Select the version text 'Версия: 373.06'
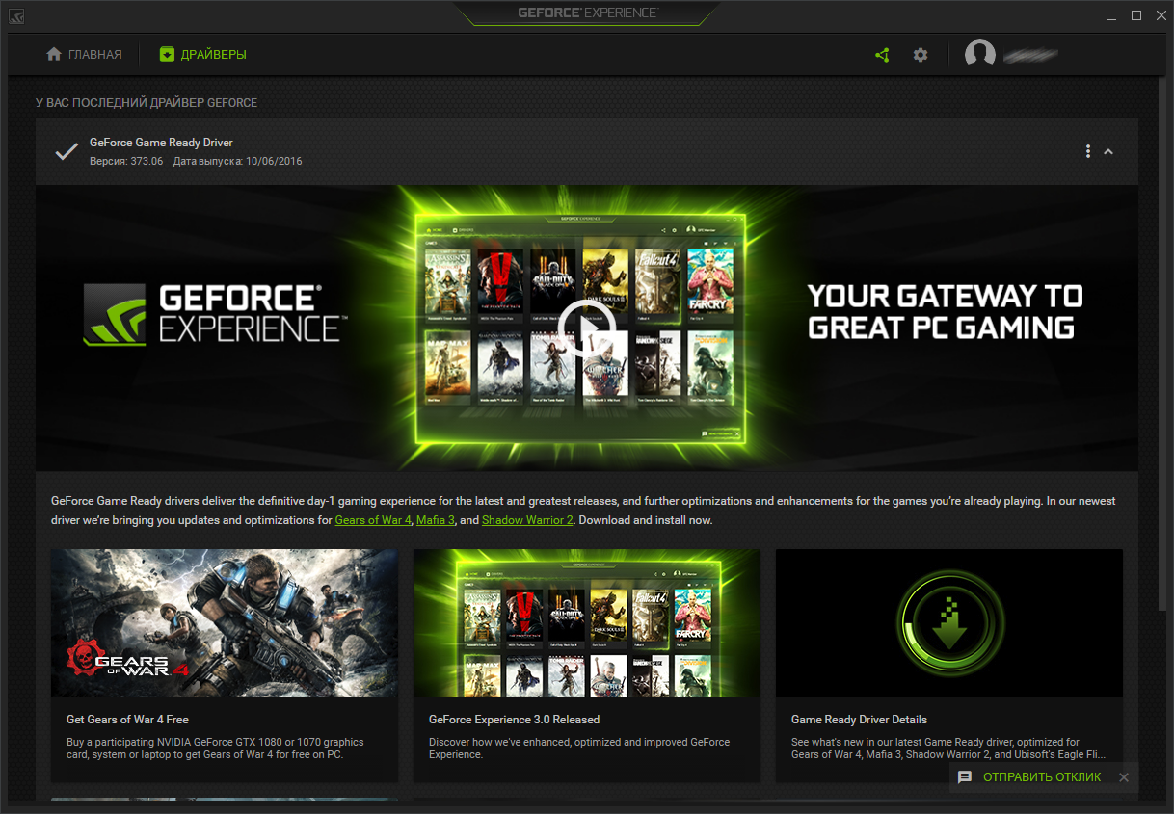Viewport: 1174px width, 814px height. [x=126, y=161]
